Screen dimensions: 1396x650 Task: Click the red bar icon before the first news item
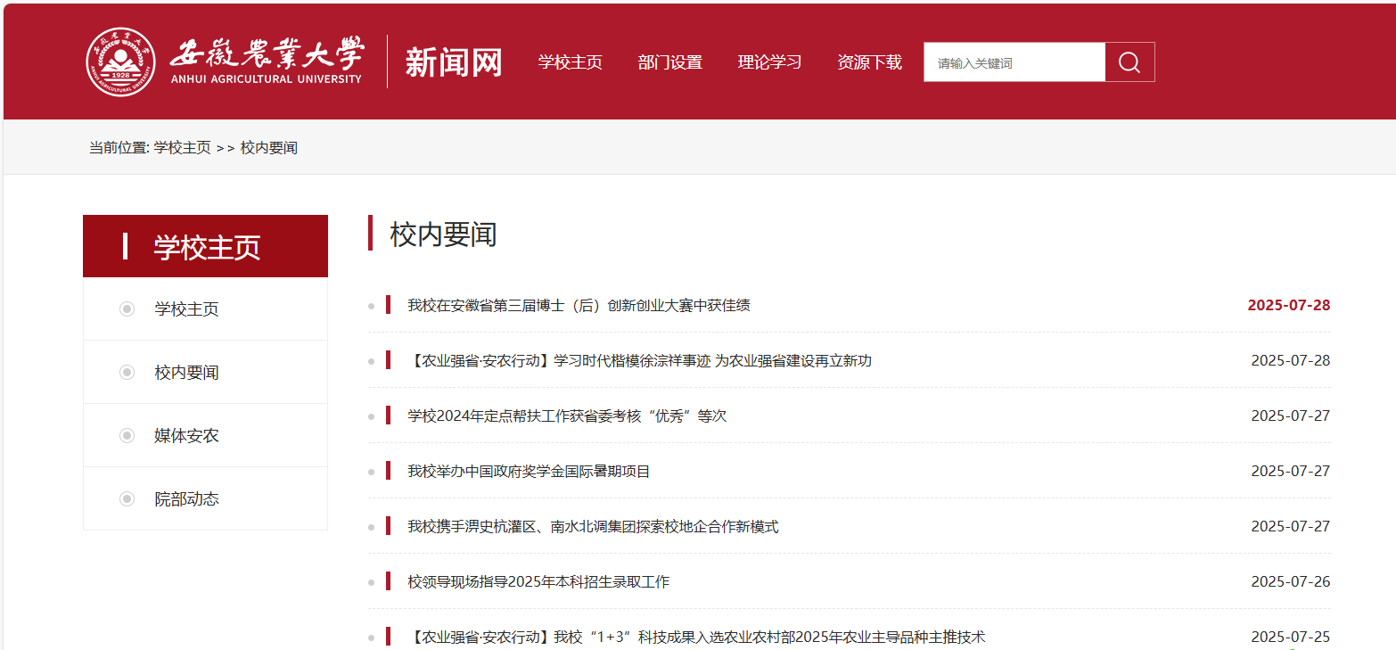coord(387,304)
